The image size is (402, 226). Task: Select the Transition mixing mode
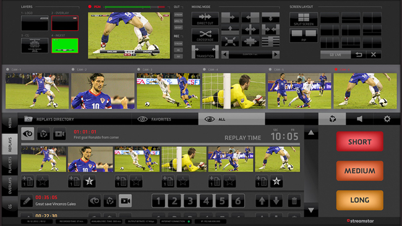[205, 51]
